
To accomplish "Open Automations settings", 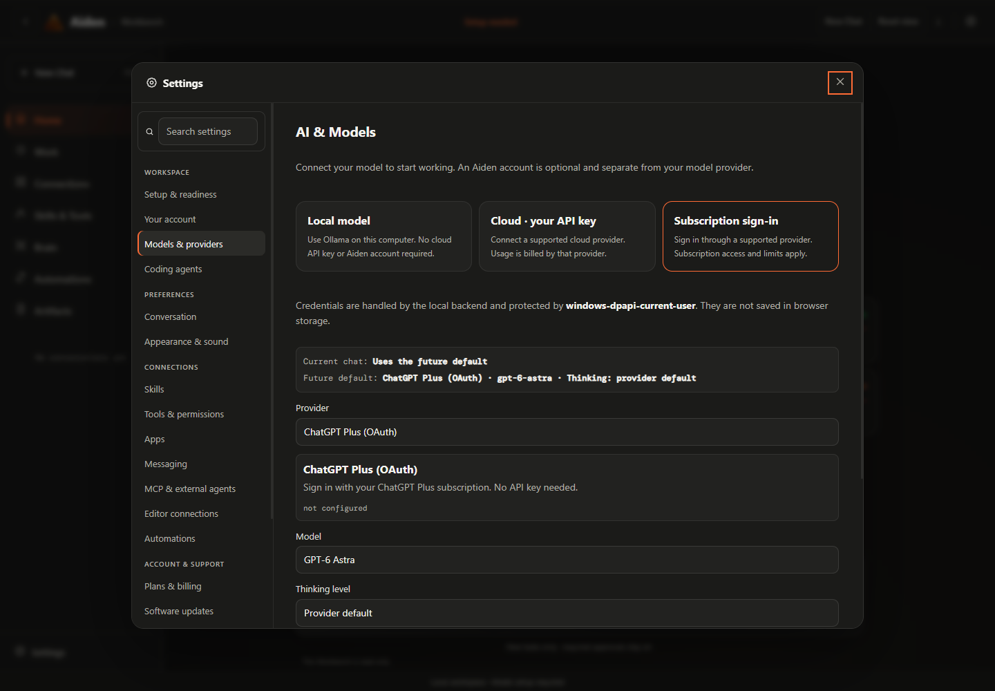I will 202,539.
